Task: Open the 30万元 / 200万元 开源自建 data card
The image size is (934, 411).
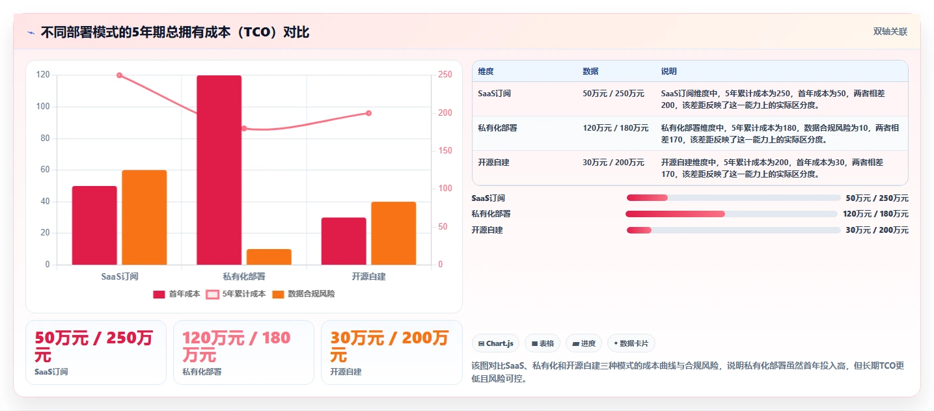Action: [391, 352]
